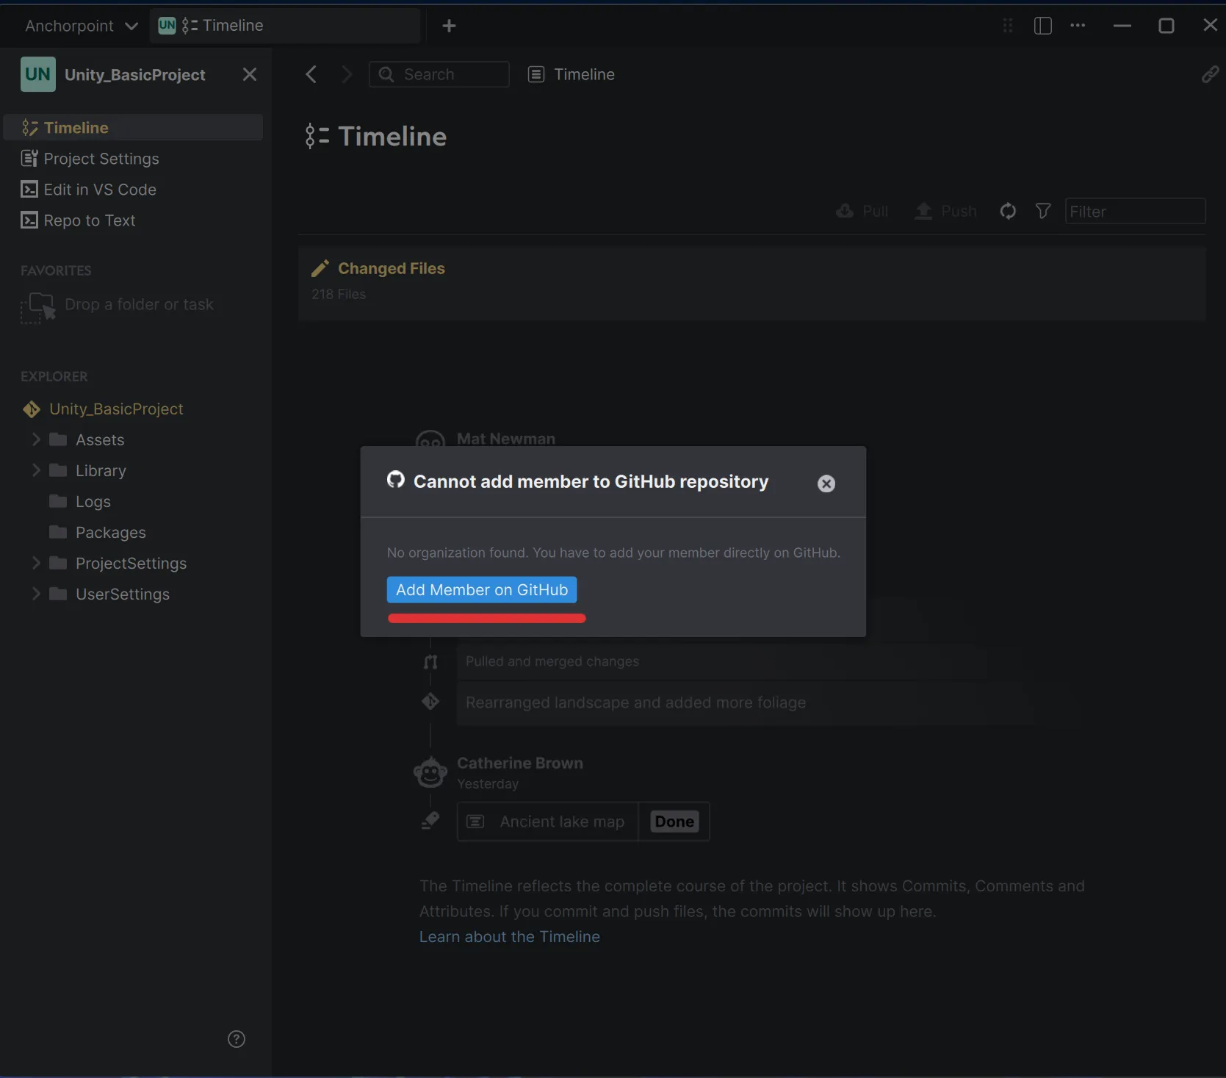Open the Learn about the Timeline link
This screenshot has width=1226, height=1078.
pos(509,936)
